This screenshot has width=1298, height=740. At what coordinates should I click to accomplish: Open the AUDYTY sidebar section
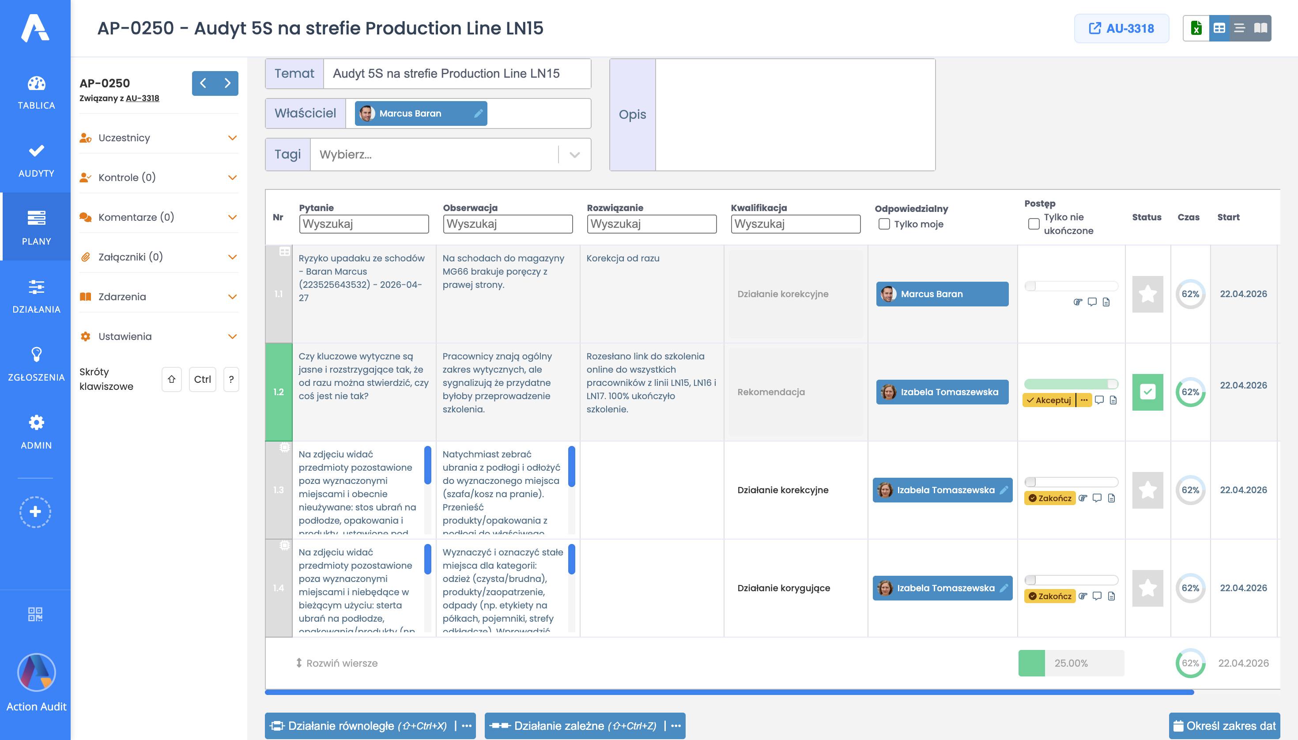[x=36, y=160]
